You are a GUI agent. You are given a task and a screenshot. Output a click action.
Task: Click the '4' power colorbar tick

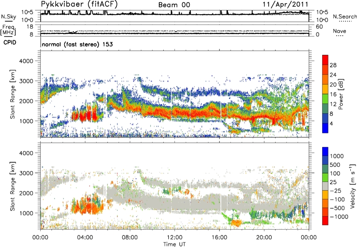pyautogui.click(x=331, y=123)
